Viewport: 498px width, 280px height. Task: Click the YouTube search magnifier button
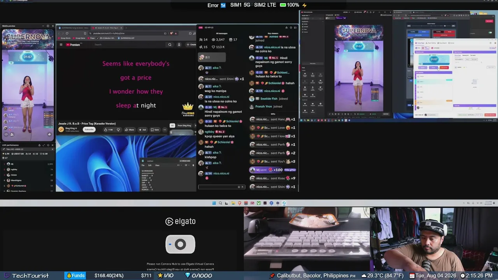[170, 45]
